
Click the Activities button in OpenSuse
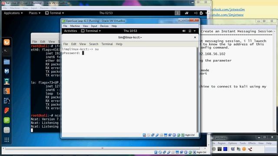70,31
